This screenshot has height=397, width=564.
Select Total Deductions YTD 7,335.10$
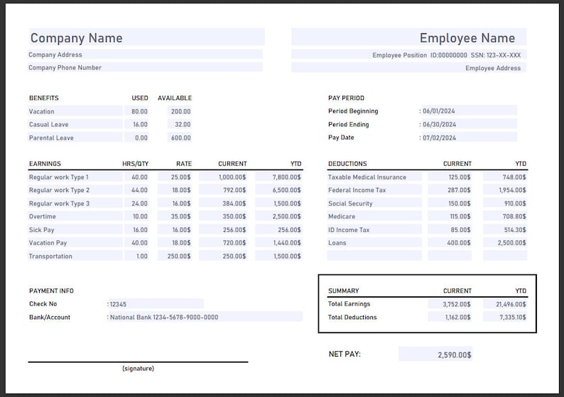(505, 317)
